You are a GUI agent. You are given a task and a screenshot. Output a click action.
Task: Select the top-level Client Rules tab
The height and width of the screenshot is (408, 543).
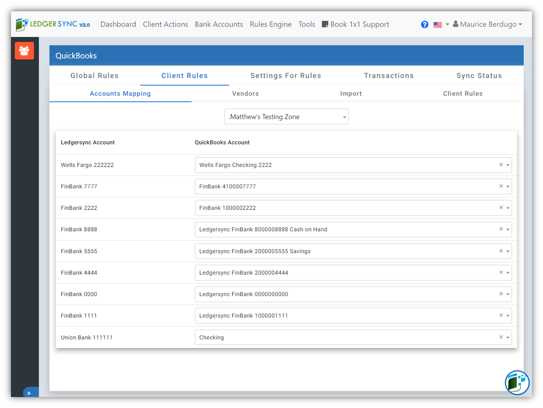pos(185,75)
